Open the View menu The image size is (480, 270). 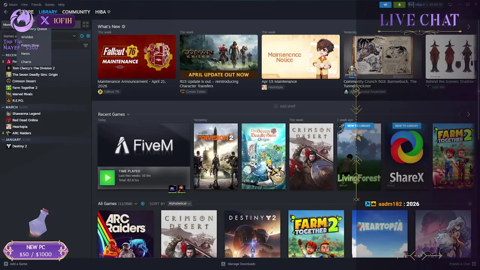click(24, 4)
